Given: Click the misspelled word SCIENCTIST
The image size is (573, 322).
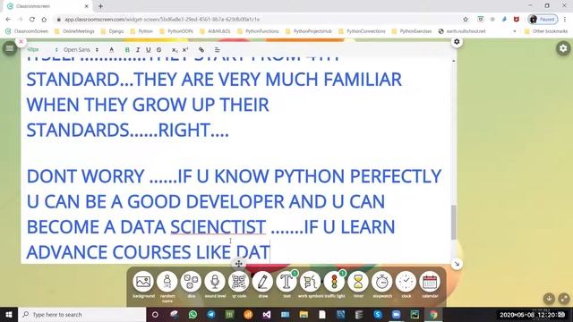Looking at the screenshot, I should (218, 226).
